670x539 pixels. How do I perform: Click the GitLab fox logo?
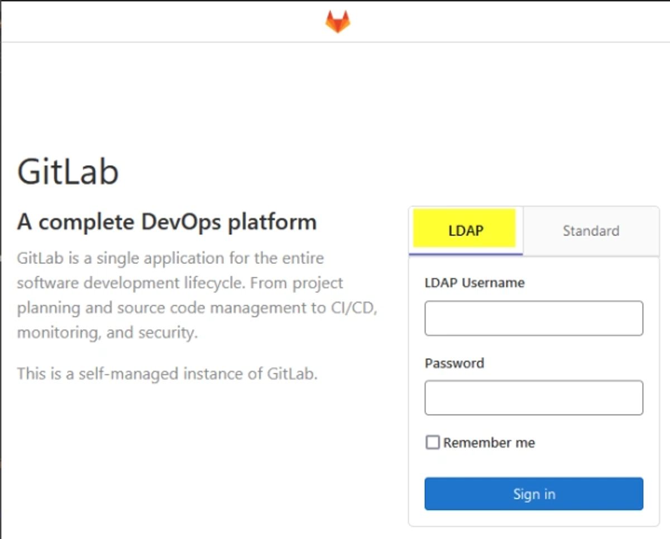[338, 22]
